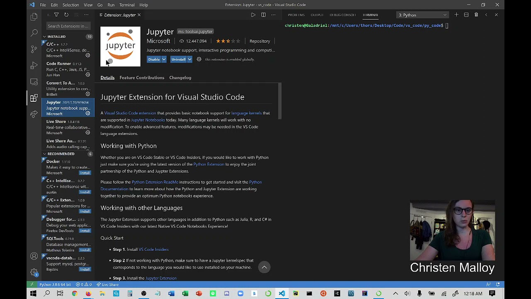Open Jupyter extension settings gear in details
This screenshot has height=299, width=531.
(199, 59)
